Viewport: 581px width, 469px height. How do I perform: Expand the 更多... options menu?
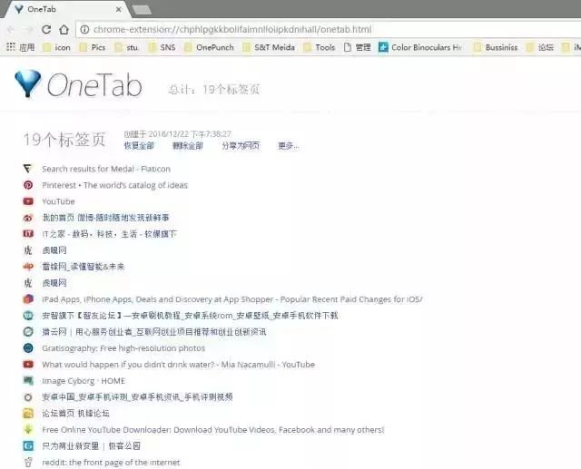click(289, 146)
